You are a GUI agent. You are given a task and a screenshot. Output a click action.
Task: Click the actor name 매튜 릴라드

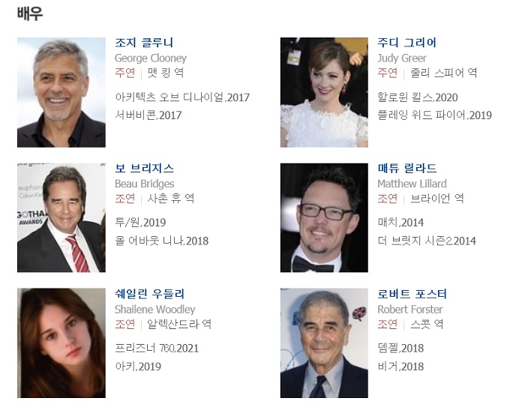click(x=407, y=168)
